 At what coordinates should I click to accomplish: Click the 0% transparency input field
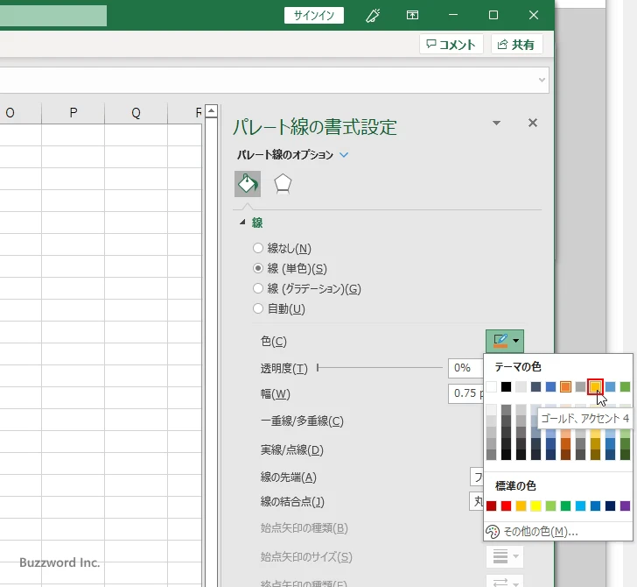[465, 368]
